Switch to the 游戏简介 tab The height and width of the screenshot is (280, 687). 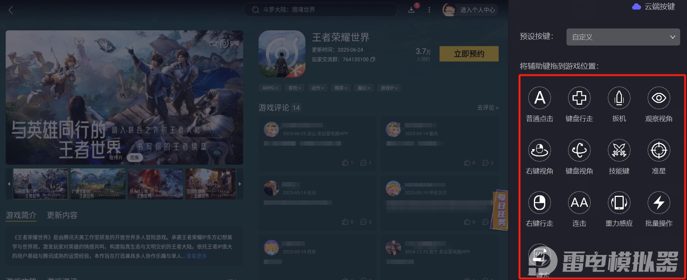point(21,215)
